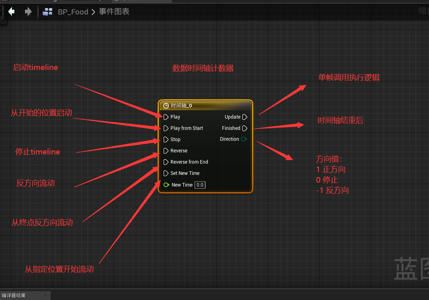Click the green New Time float pin
The height and width of the screenshot is (300, 429).
pos(166,185)
